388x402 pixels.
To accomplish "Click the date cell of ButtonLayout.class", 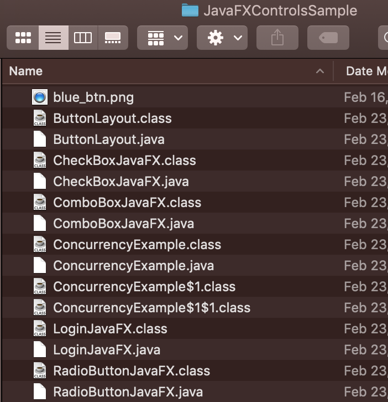I will (x=366, y=118).
